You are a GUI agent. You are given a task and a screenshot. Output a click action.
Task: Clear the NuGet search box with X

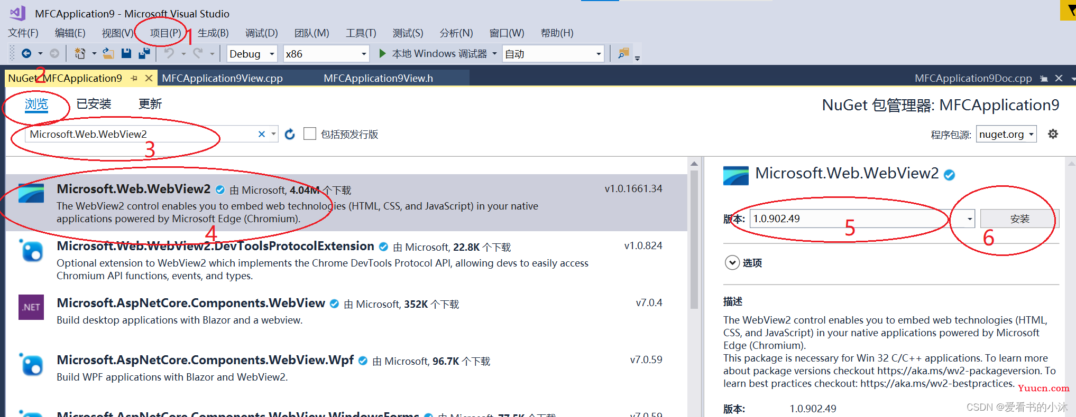pyautogui.click(x=261, y=134)
